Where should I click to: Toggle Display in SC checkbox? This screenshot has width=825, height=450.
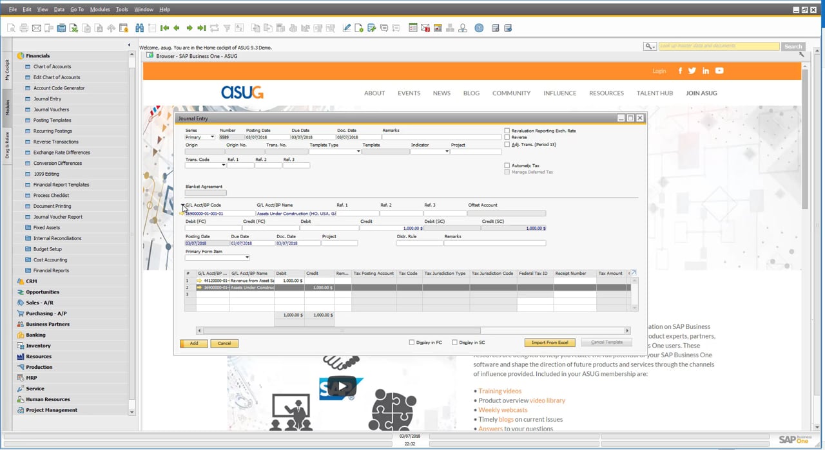pyautogui.click(x=454, y=342)
